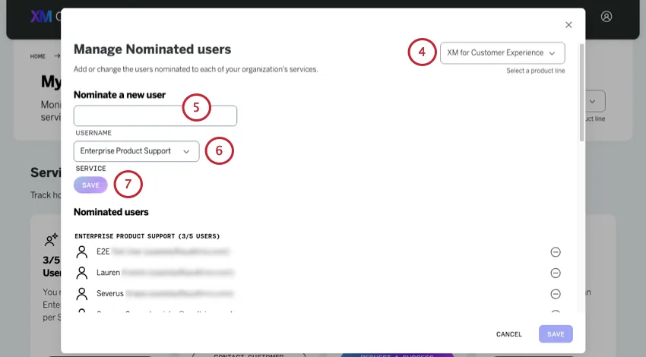Select the name Lauren in the list
This screenshot has width=646, height=357.
tap(109, 273)
